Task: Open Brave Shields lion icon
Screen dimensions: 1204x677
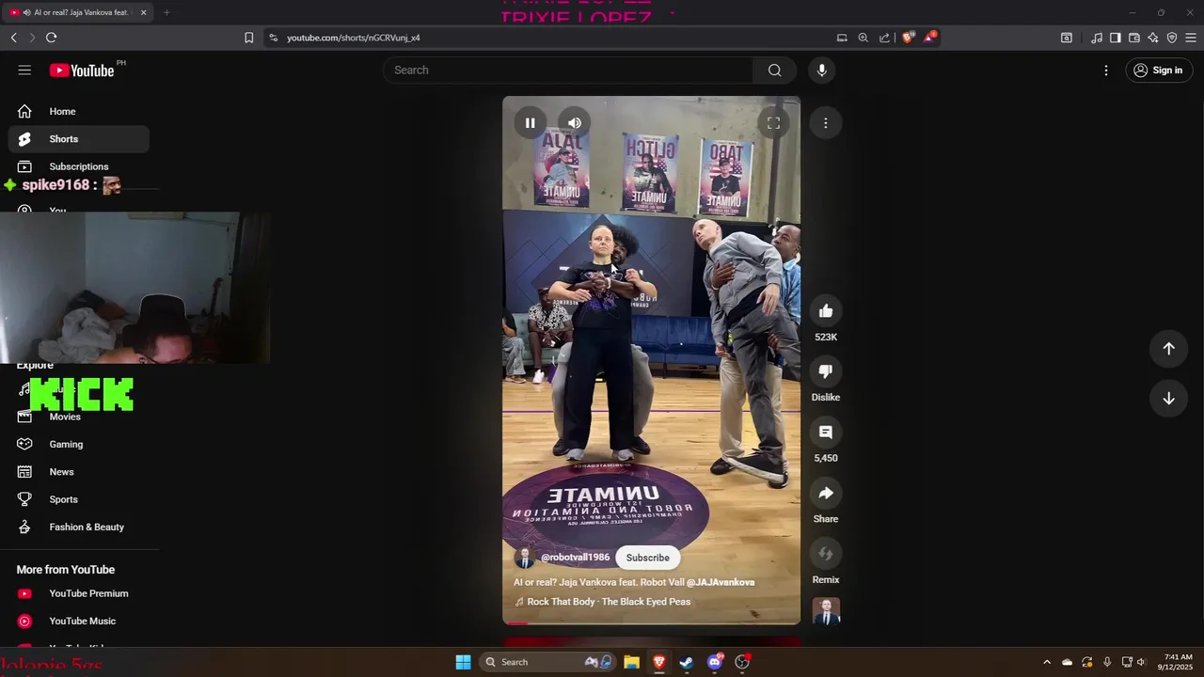Action: [x=908, y=38]
